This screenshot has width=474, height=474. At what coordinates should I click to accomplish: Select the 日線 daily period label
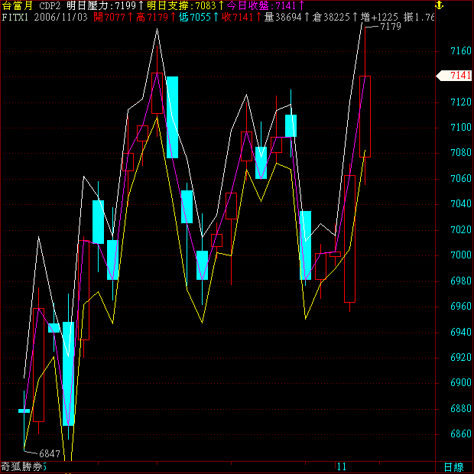click(x=453, y=466)
